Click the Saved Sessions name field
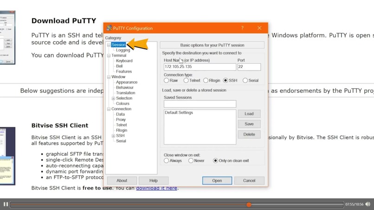374x210 pixels. (x=200, y=104)
